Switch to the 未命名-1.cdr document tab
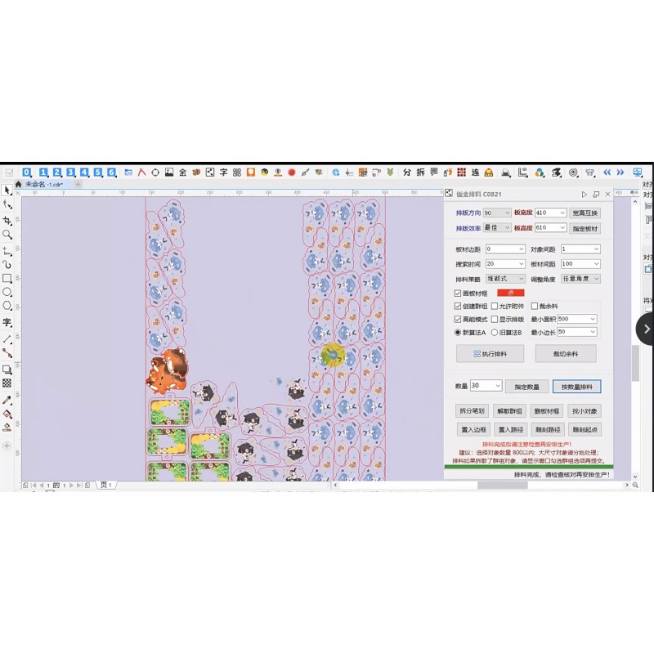654x654 pixels. [x=44, y=184]
